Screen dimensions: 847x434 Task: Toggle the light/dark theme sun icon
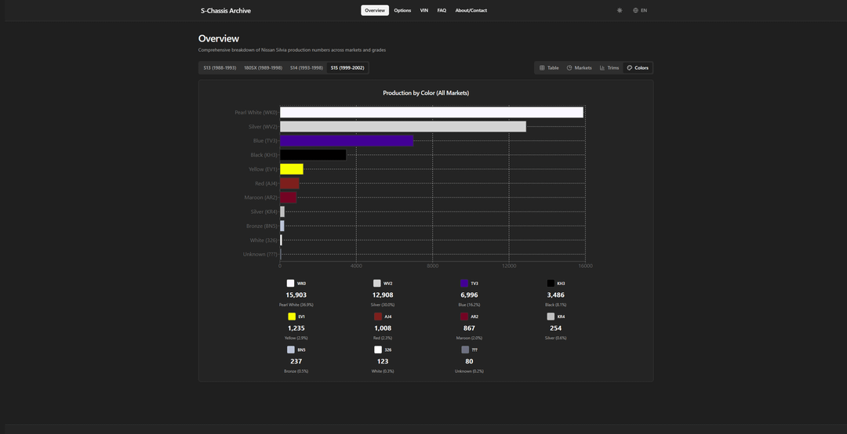pyautogui.click(x=620, y=10)
